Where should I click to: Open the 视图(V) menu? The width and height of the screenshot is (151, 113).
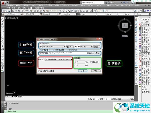26,5
